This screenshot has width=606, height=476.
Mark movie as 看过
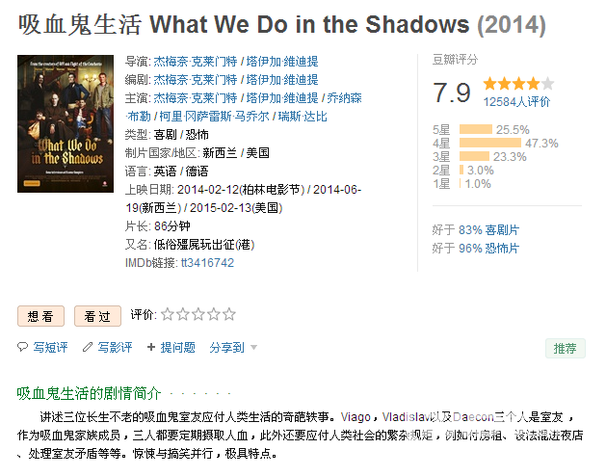point(97,316)
